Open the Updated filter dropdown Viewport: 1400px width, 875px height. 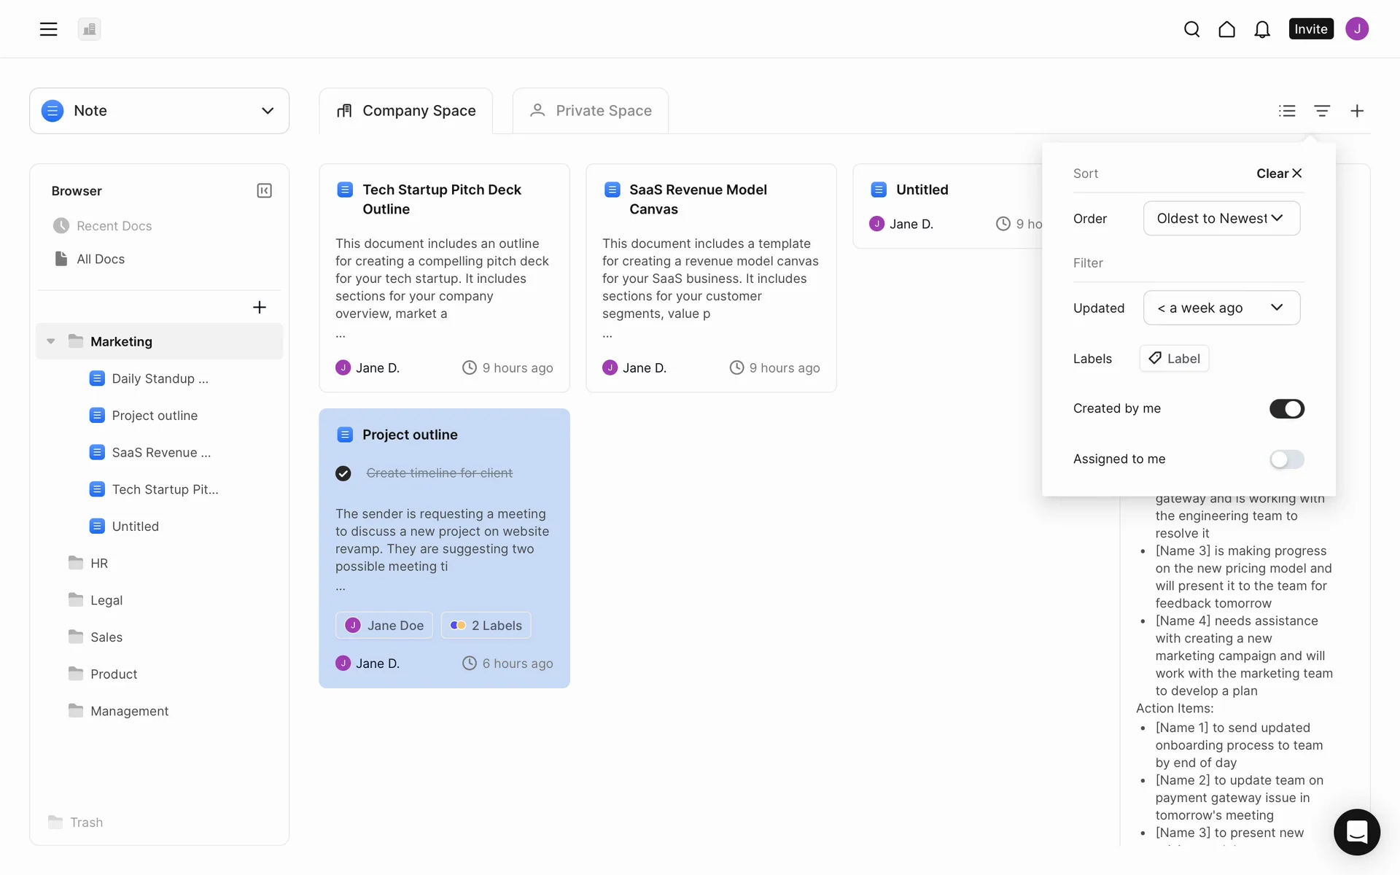[x=1221, y=308]
